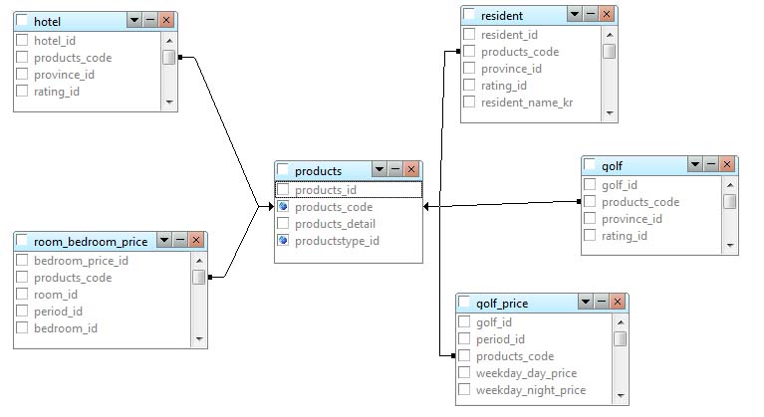This screenshot has height=417, width=764.
Task: Click scroll down arrow in hotel table
Action: pyautogui.click(x=169, y=103)
